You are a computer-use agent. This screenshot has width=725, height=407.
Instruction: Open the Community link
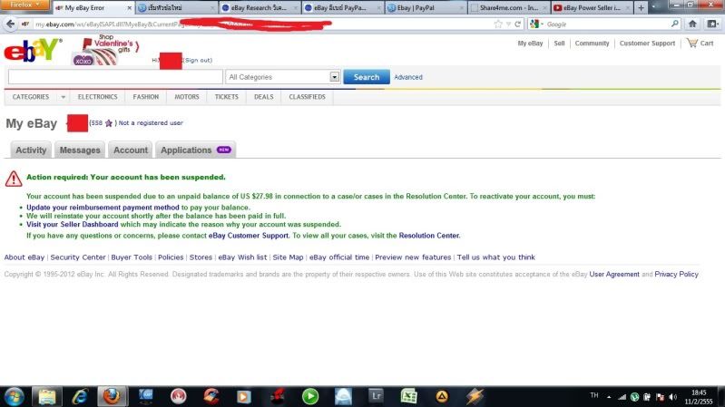pos(592,43)
